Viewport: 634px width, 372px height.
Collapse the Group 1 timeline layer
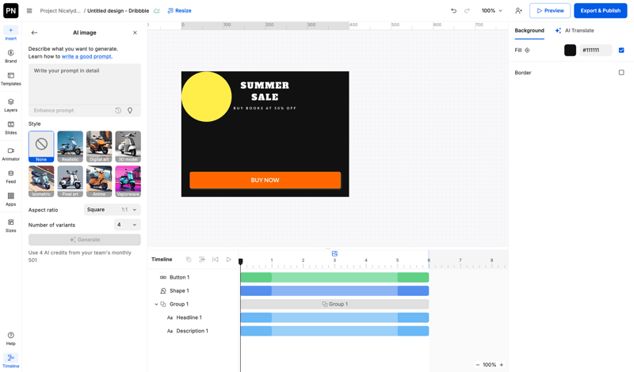(x=156, y=304)
